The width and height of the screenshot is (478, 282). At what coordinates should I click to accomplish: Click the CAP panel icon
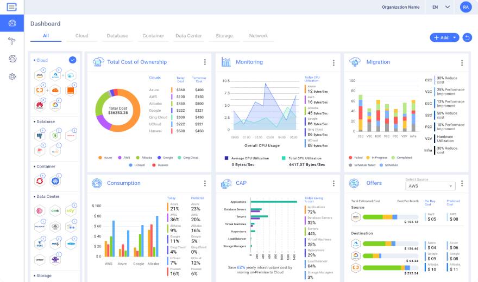pyautogui.click(x=226, y=183)
